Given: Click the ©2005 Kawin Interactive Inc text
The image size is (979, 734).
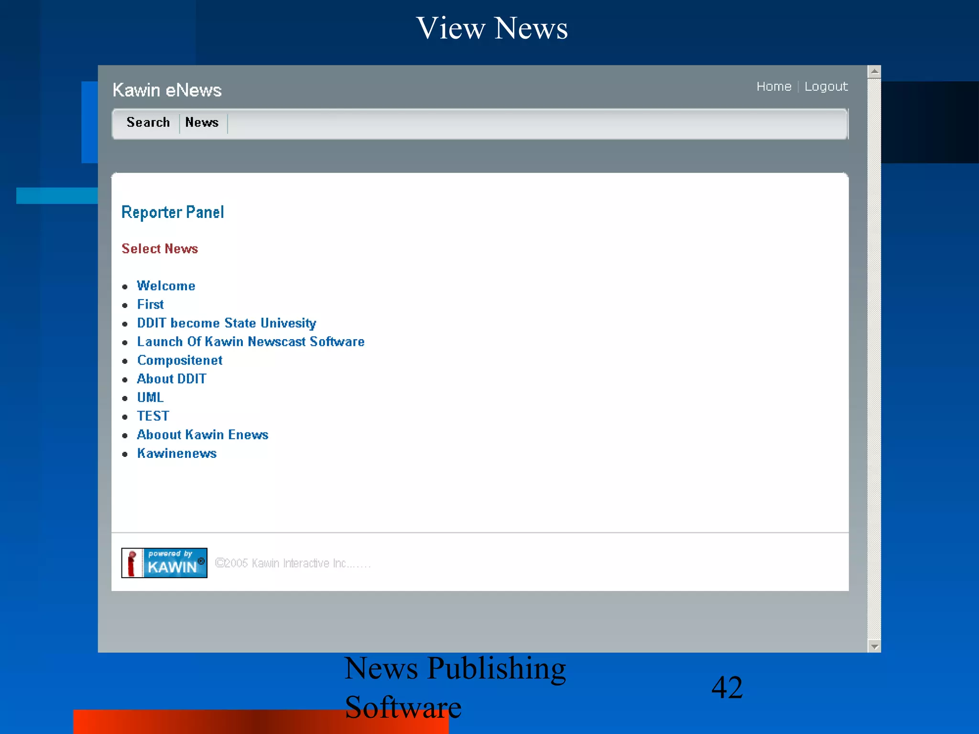Looking at the screenshot, I should (x=293, y=563).
